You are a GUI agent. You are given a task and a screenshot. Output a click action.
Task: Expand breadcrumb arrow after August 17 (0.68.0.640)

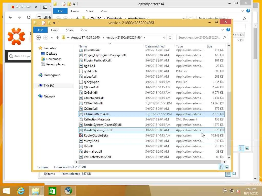tap(103, 38)
